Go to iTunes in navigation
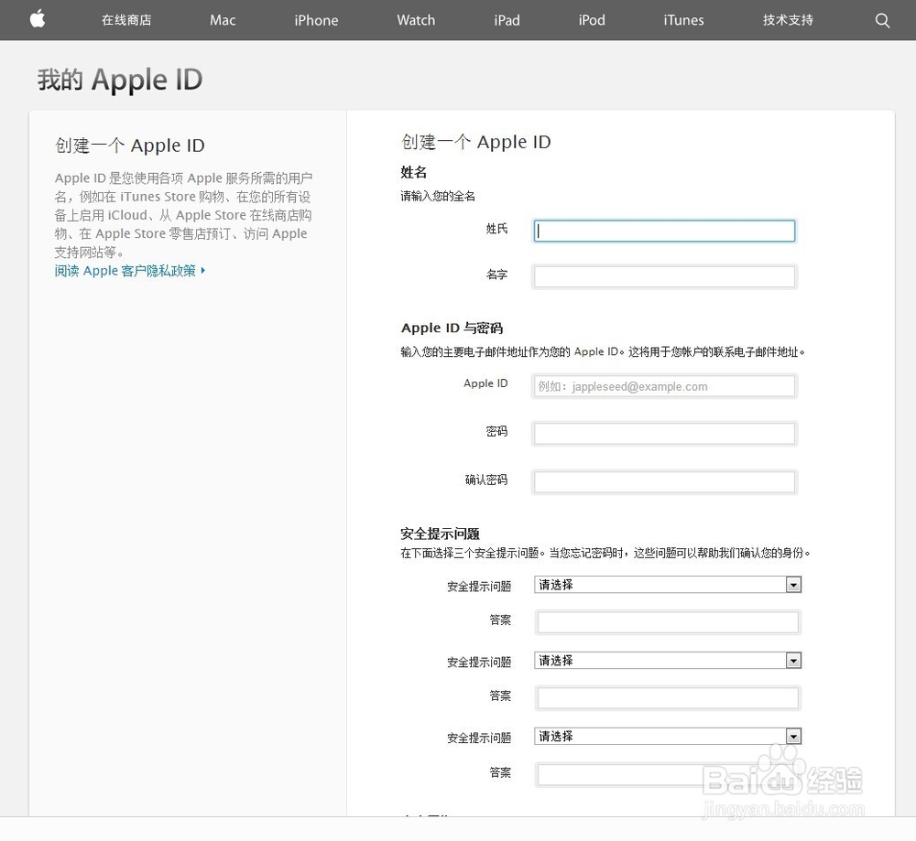The image size is (916, 841). [x=683, y=20]
